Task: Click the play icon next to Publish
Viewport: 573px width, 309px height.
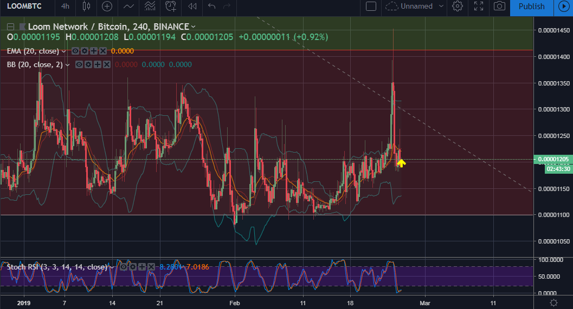Action: coord(563,6)
